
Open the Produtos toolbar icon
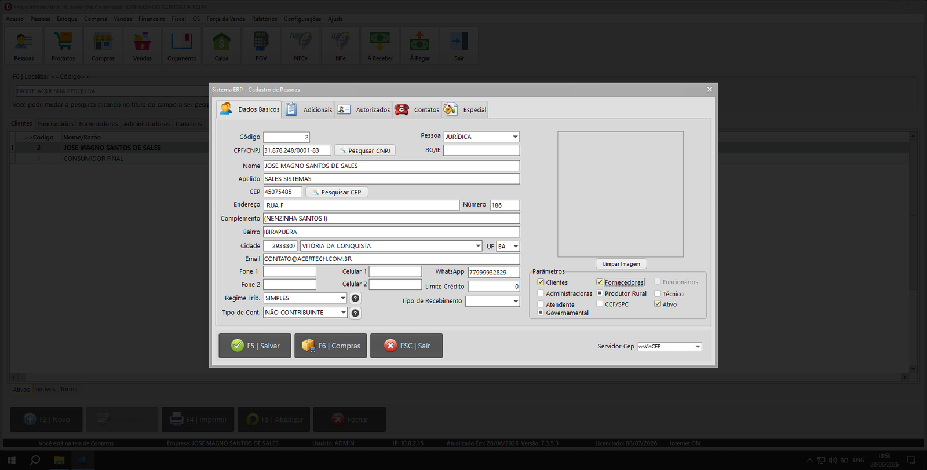point(63,45)
